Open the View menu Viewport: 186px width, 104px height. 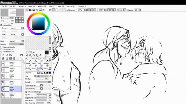point(61,6)
